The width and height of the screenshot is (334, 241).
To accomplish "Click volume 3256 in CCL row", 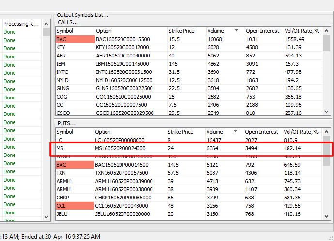I will (x=213, y=206).
